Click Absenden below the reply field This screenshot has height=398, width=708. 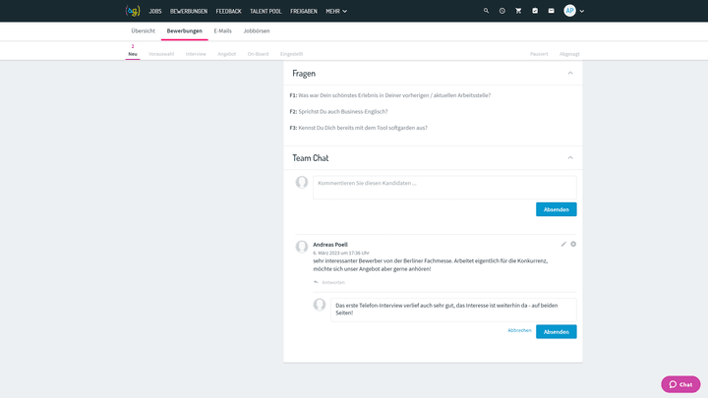[x=556, y=331]
